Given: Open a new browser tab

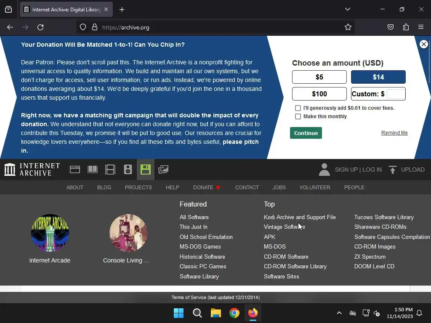Looking at the screenshot, I should coord(122,10).
